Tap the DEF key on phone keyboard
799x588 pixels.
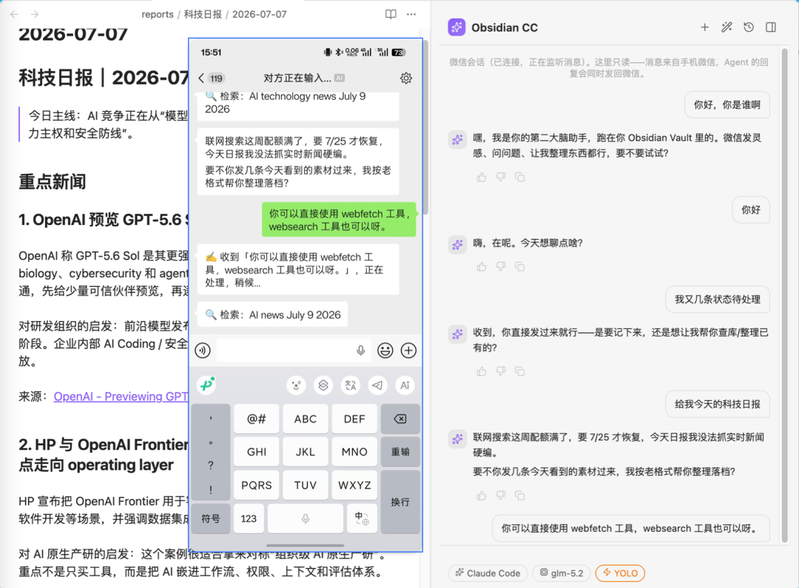pos(354,419)
